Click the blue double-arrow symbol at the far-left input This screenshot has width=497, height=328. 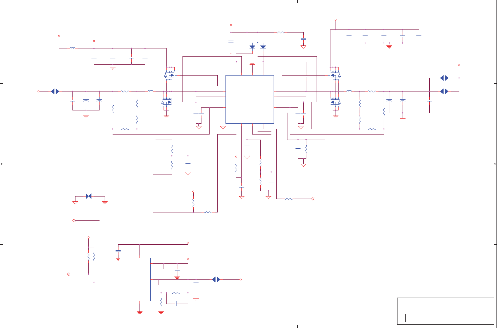pos(55,91)
